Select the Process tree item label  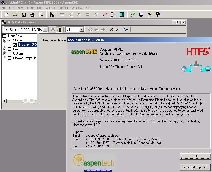[x=18, y=49]
